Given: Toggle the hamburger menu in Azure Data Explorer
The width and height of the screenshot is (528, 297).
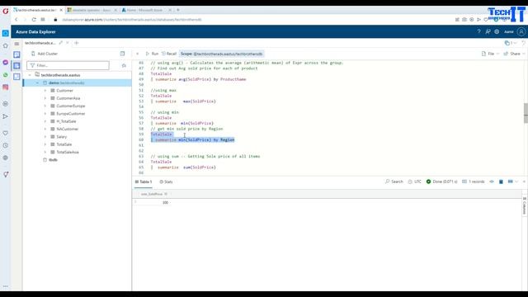Looking at the screenshot, I should (16, 44).
